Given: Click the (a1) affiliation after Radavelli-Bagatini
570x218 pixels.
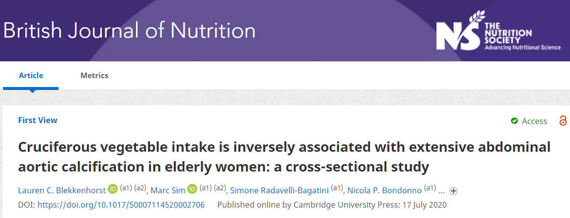Looking at the screenshot, I should (x=337, y=188).
